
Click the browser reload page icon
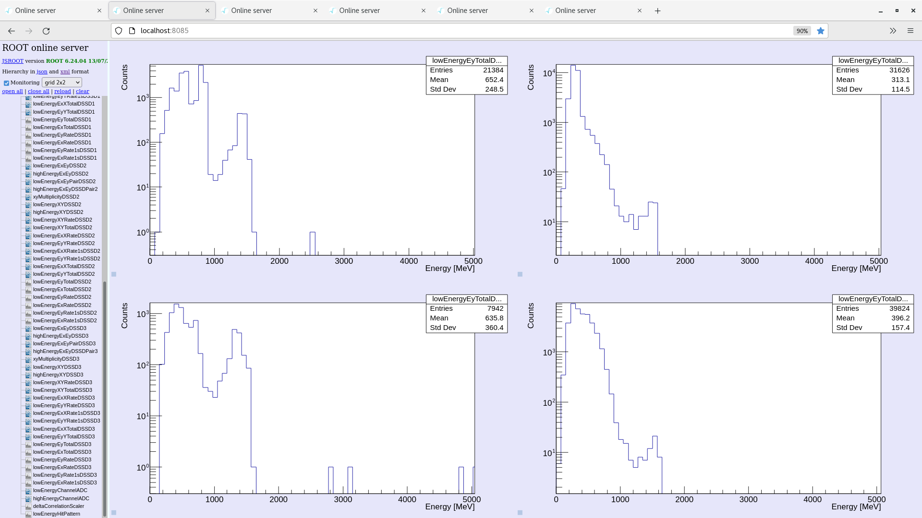(46, 31)
